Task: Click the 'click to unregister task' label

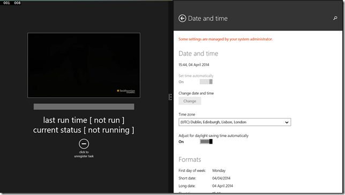Action: coord(84,154)
